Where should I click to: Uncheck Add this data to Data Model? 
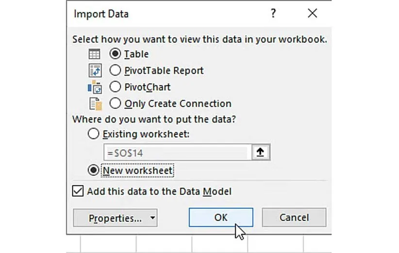coord(78,191)
